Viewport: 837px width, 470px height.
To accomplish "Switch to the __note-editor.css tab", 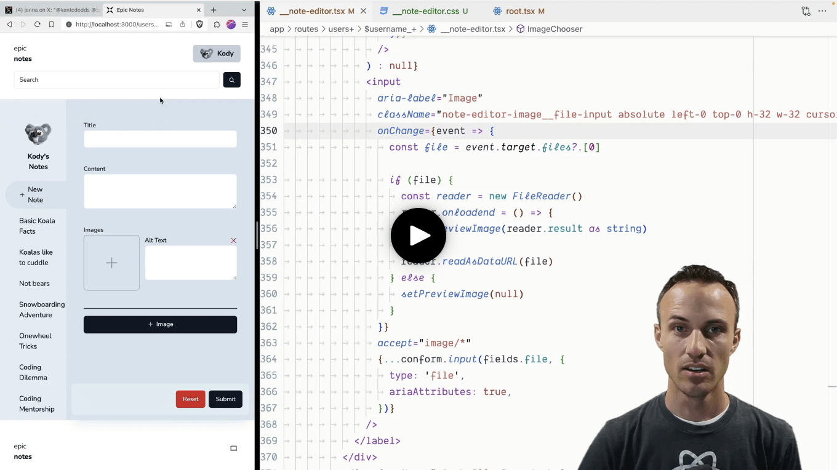I will [x=424, y=10].
